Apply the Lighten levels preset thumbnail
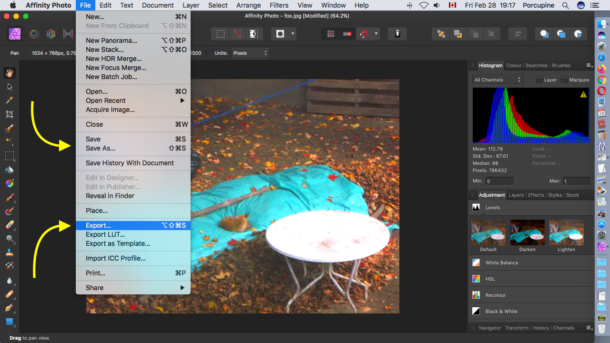The width and height of the screenshot is (610, 343). 567,232
